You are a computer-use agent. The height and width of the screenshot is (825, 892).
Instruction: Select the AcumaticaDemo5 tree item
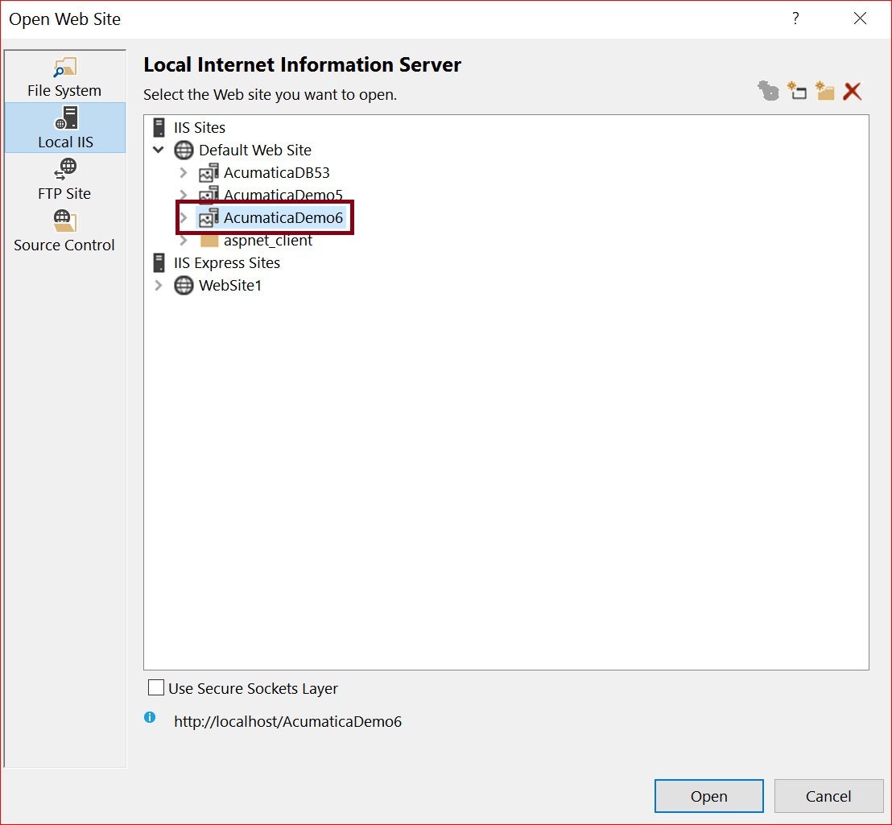pyautogui.click(x=283, y=194)
